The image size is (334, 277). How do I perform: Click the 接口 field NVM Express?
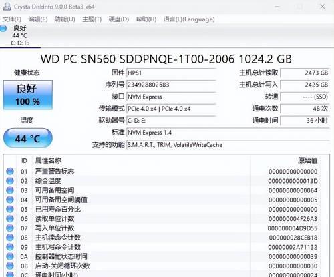[171, 97]
